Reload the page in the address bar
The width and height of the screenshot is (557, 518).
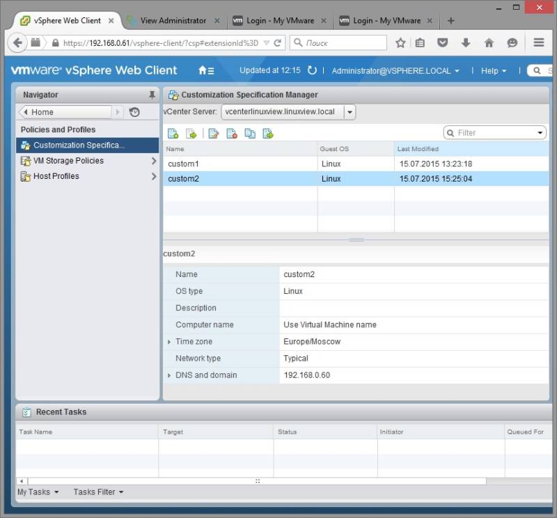[277, 43]
